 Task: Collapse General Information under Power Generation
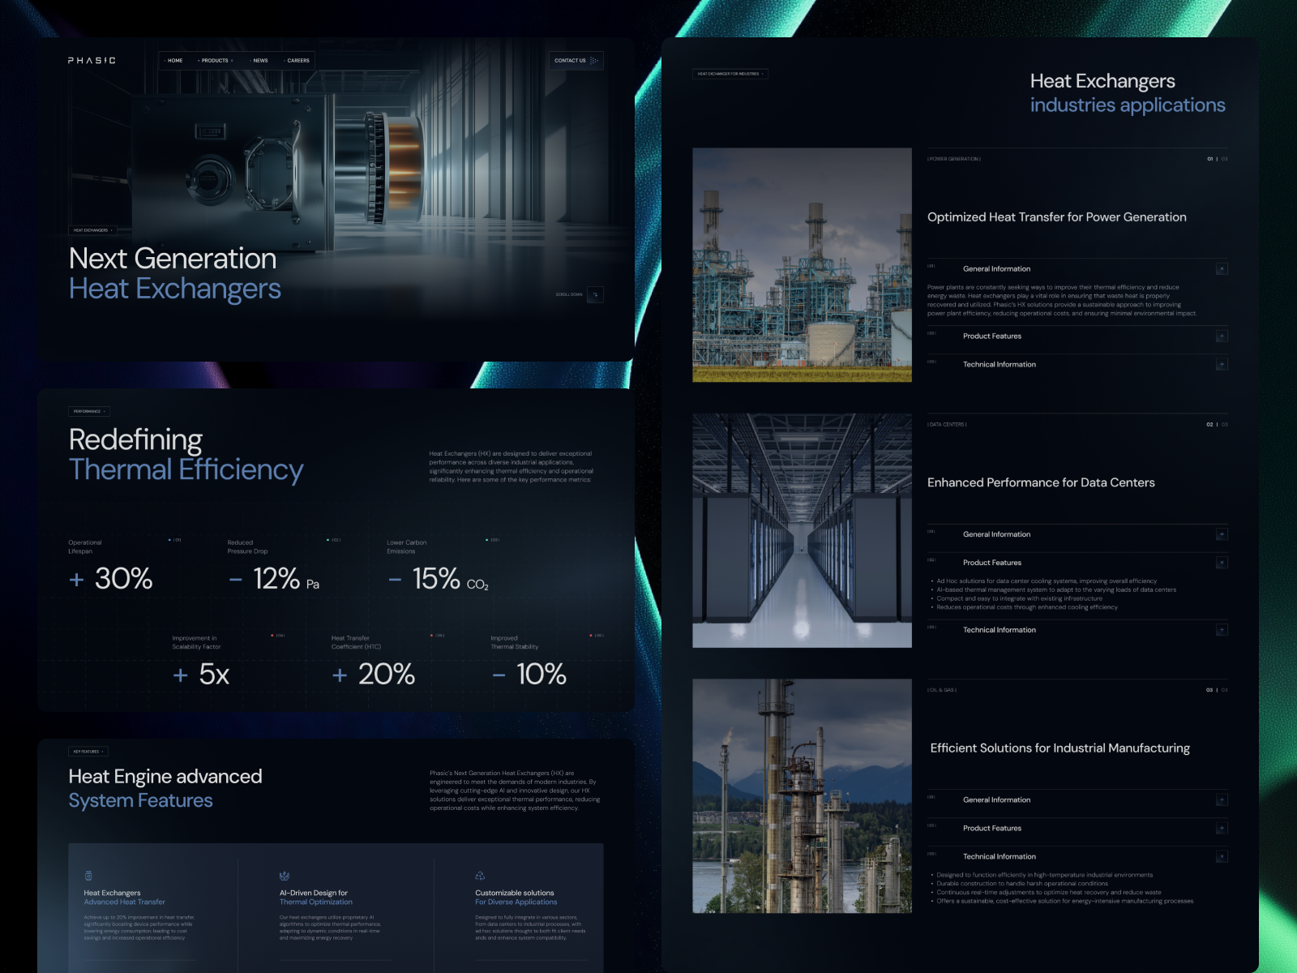click(x=1222, y=269)
